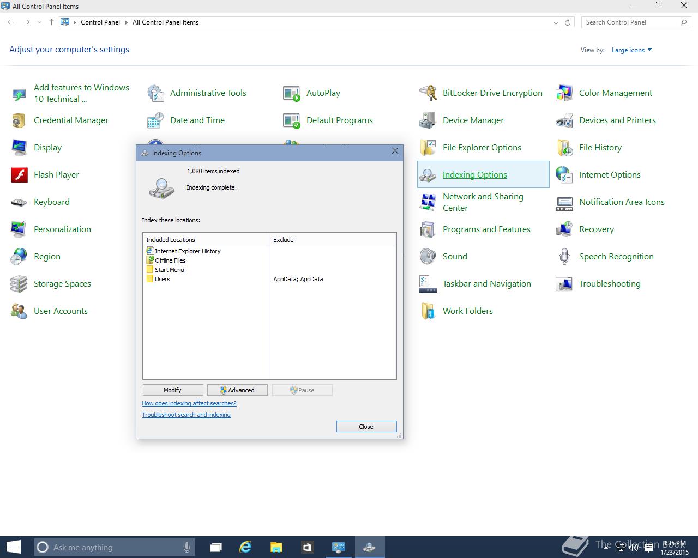Open 'How does indexing affect searches?' link
This screenshot has height=558, width=698.
click(x=189, y=403)
